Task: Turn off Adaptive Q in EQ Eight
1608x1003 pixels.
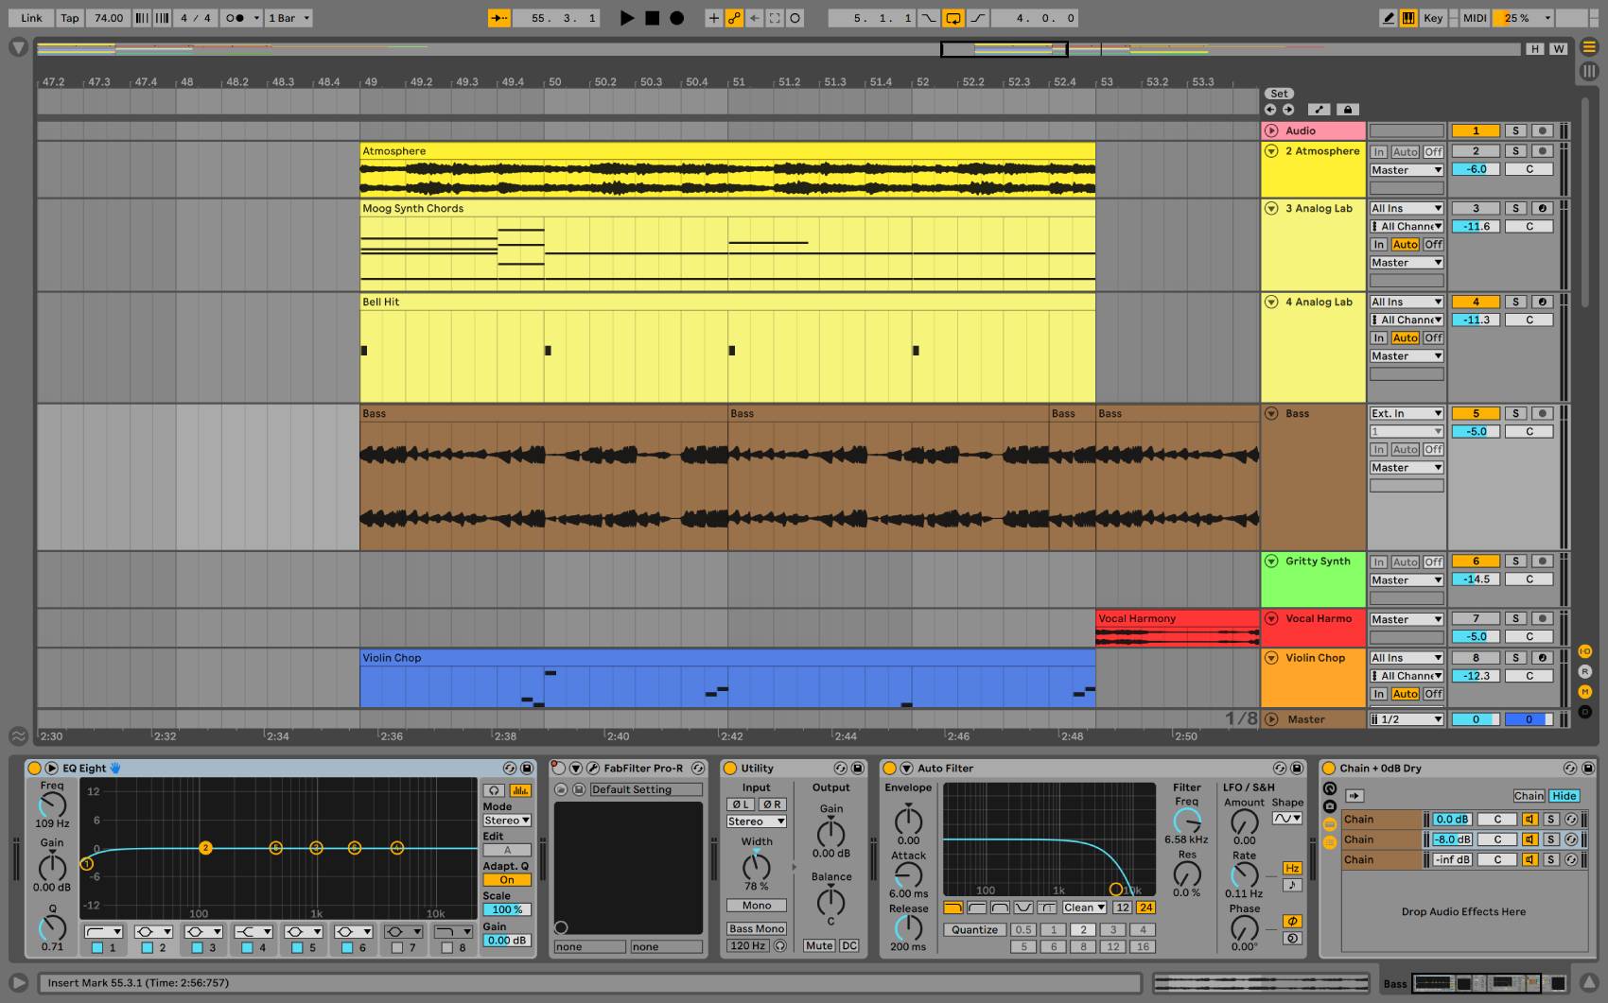Action: tap(507, 879)
